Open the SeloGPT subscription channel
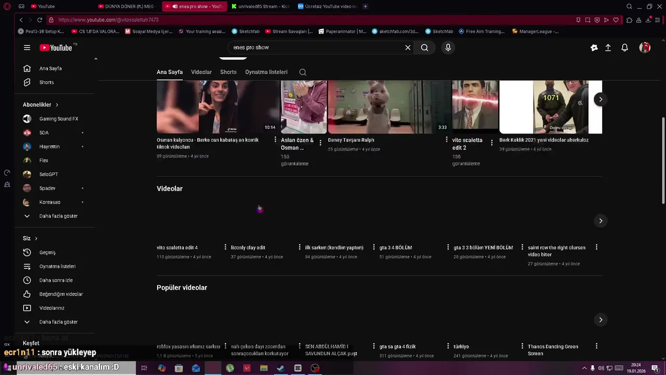The width and height of the screenshot is (666, 375). click(x=48, y=174)
